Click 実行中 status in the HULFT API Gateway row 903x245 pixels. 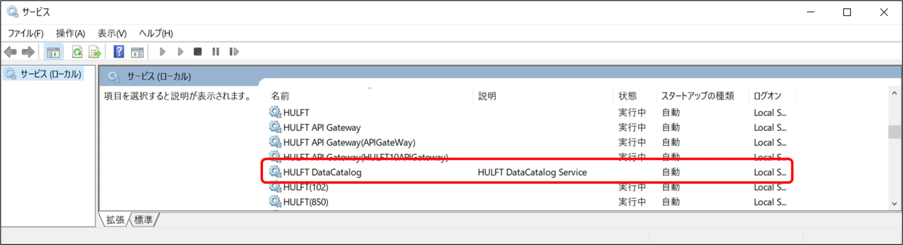pyautogui.click(x=632, y=128)
